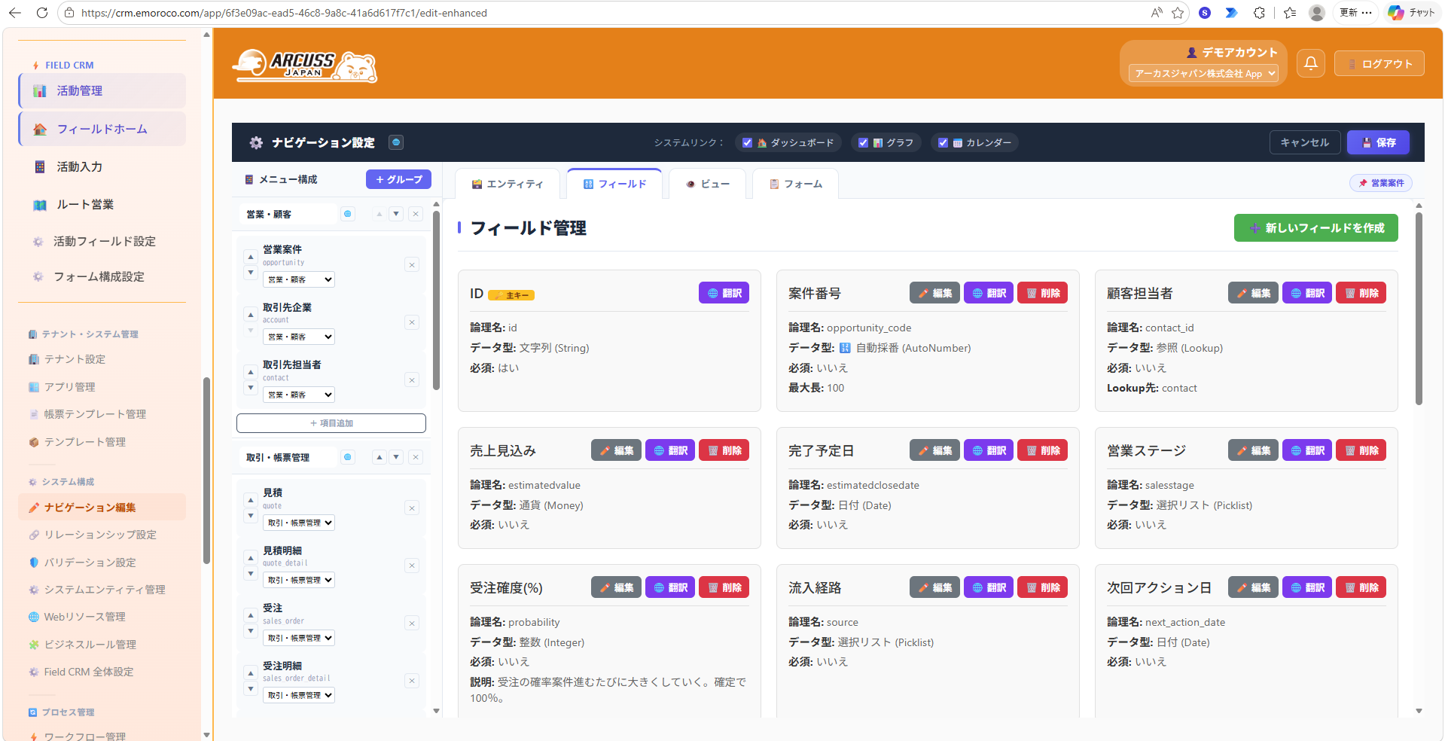Delete the 営業・顧客 group with x
The height and width of the screenshot is (741, 1445).
tap(416, 214)
